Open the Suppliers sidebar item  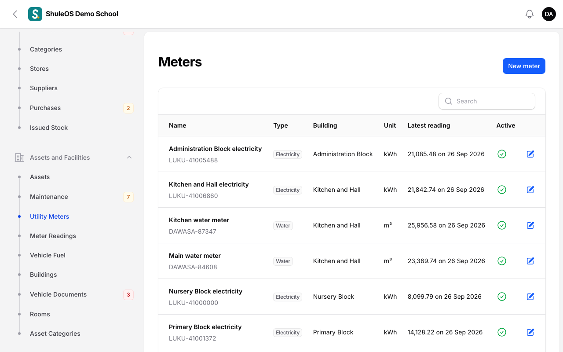(44, 88)
